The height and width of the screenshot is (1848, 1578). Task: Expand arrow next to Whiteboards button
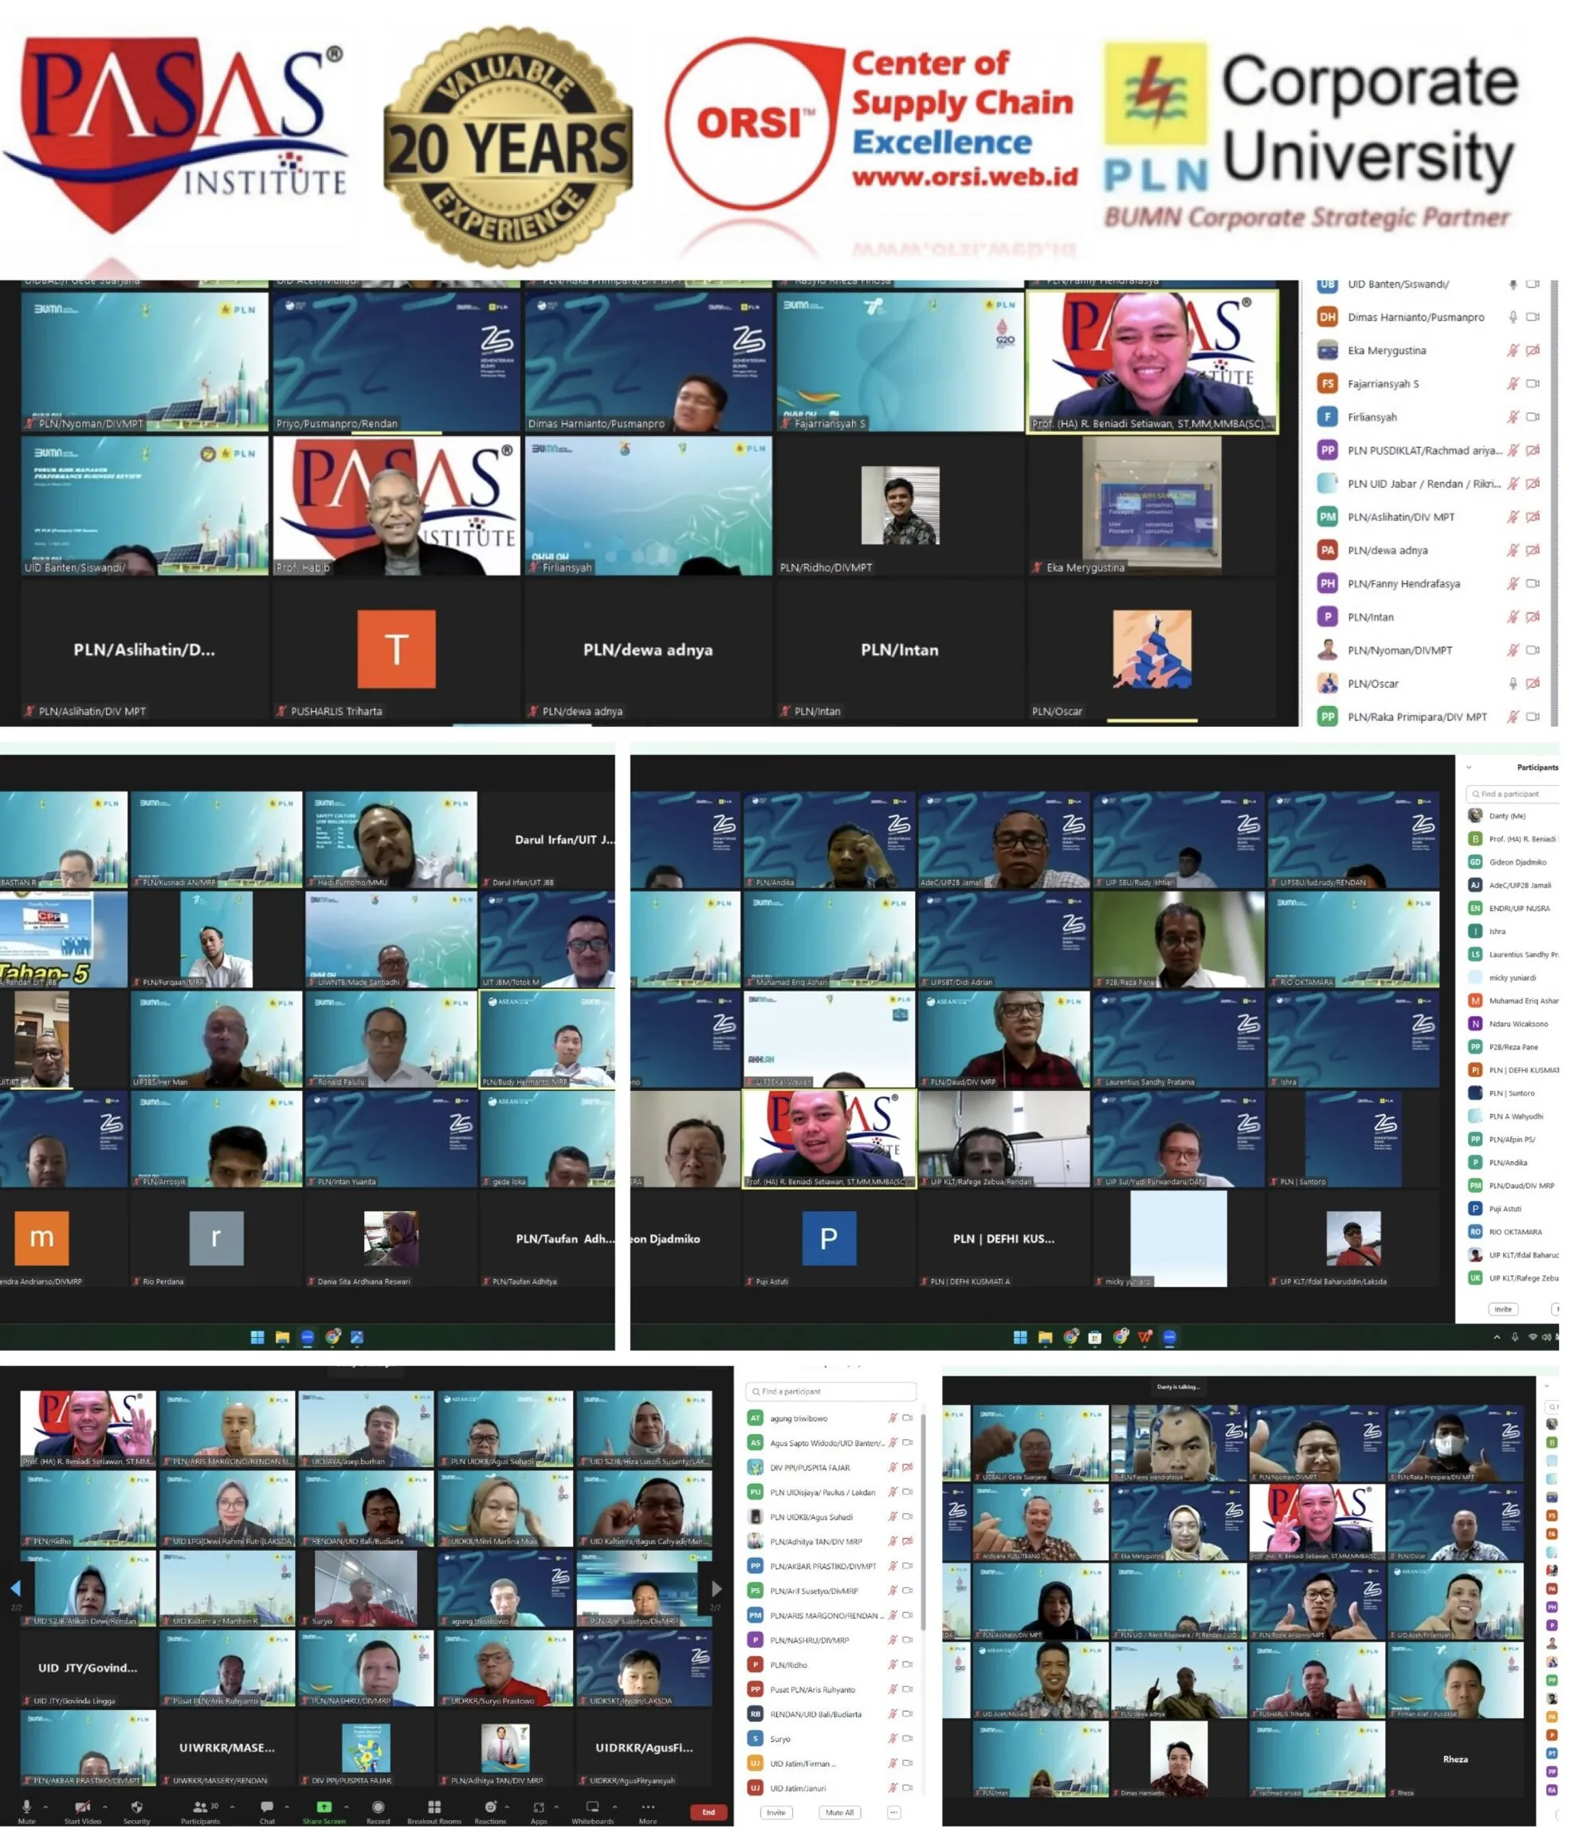tap(614, 1807)
